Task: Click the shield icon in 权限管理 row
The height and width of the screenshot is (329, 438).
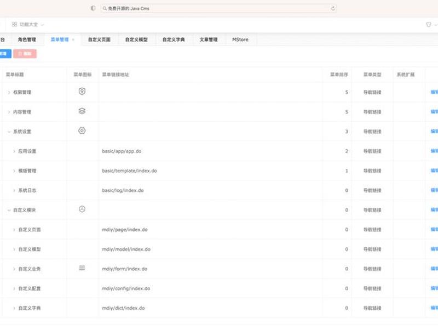Action: (82, 91)
